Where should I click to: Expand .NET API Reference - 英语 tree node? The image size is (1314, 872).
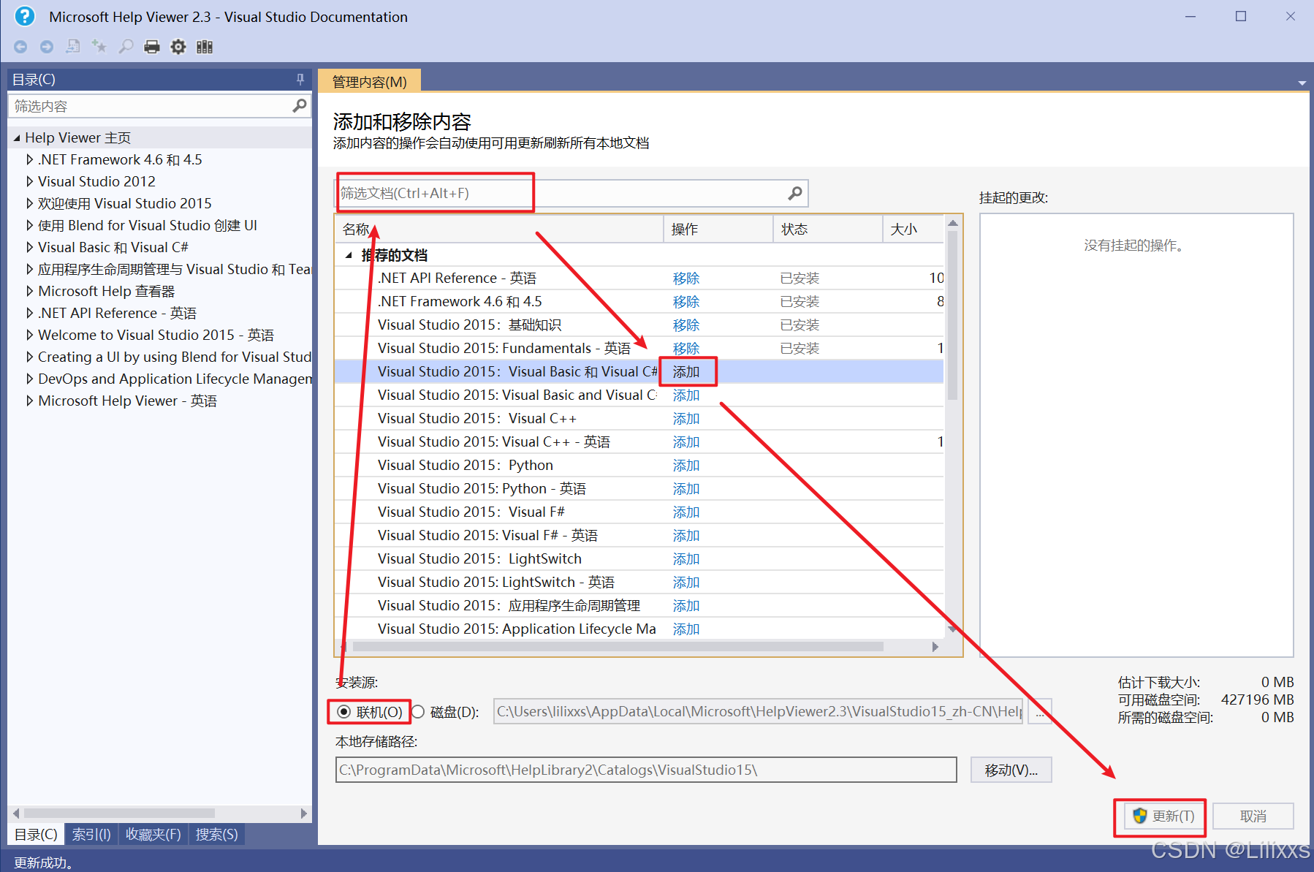click(x=30, y=313)
